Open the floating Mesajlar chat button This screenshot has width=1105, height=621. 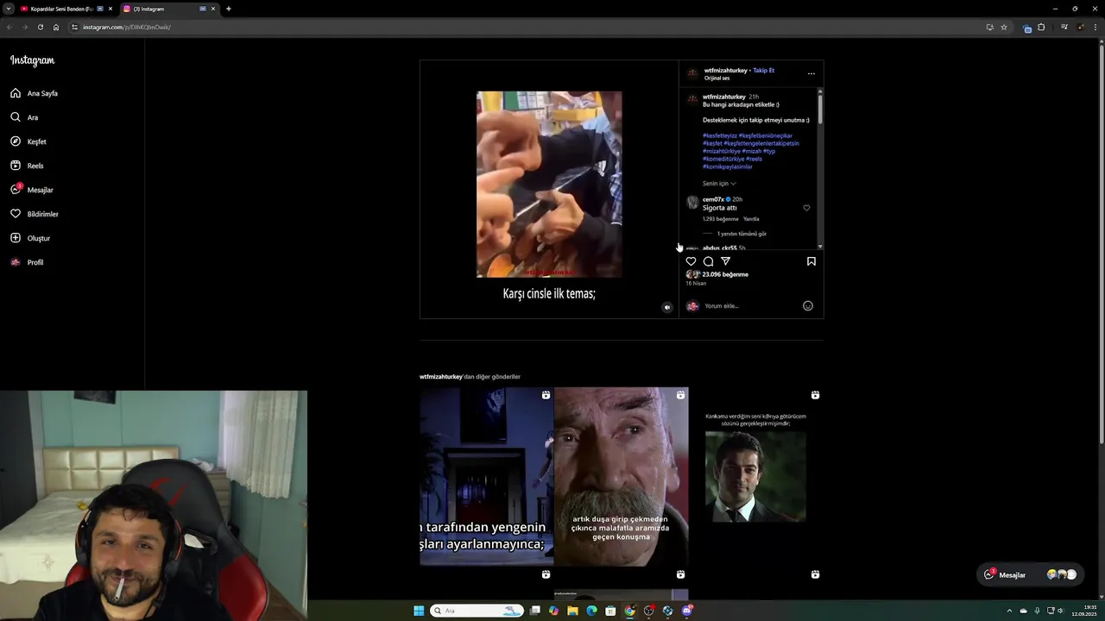click(x=1031, y=574)
